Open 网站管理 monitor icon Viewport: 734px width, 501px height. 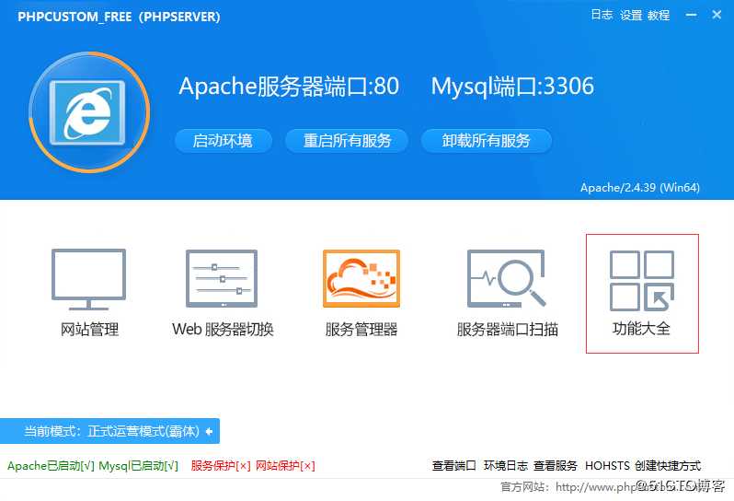(88, 279)
